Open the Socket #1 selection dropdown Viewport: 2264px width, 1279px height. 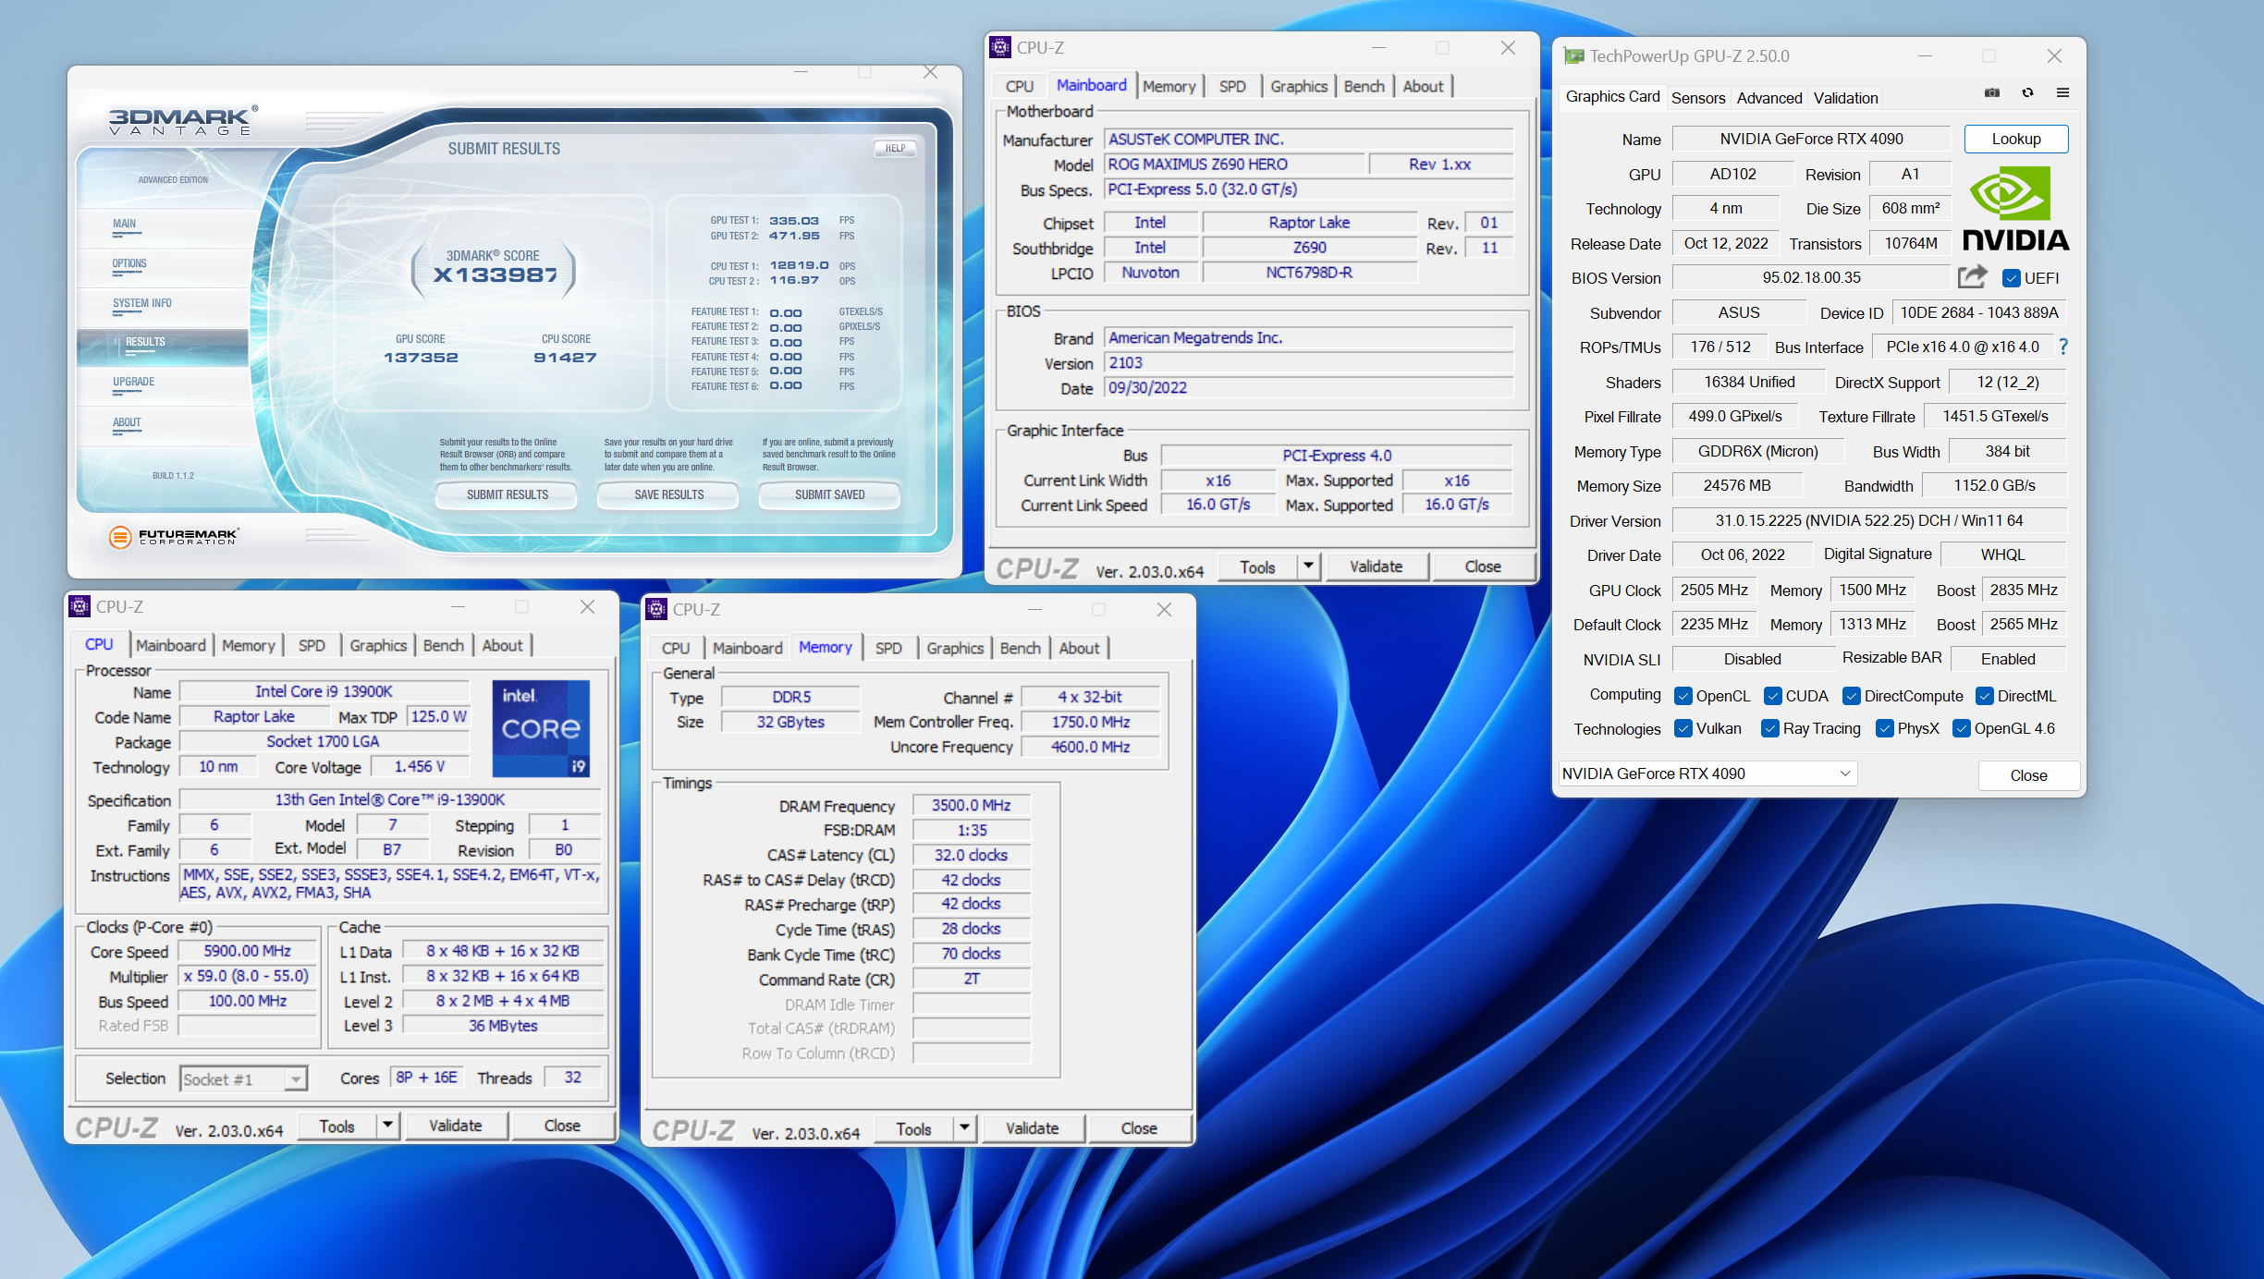click(x=243, y=1078)
